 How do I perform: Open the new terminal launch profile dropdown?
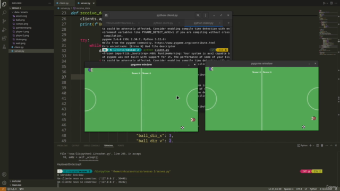coord(313,145)
